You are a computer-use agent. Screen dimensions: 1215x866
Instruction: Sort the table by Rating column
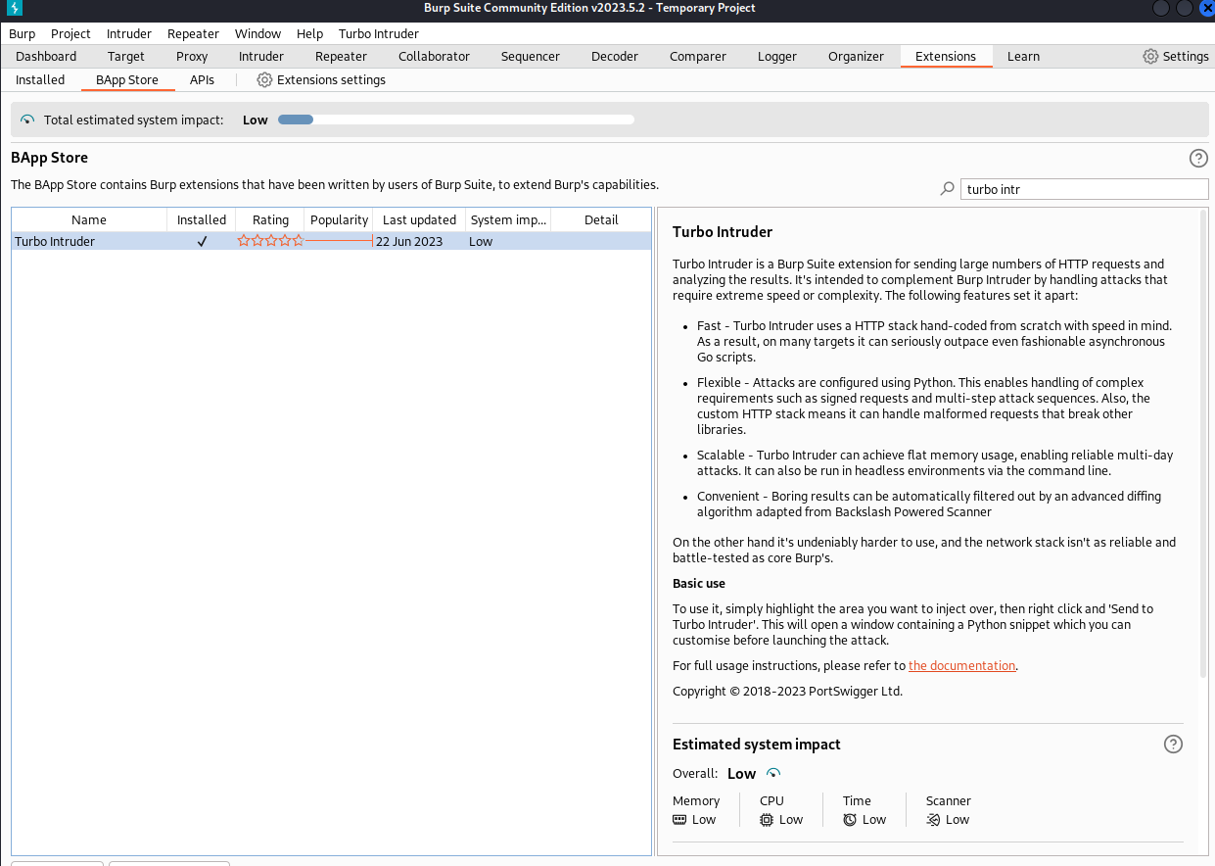pyautogui.click(x=270, y=219)
